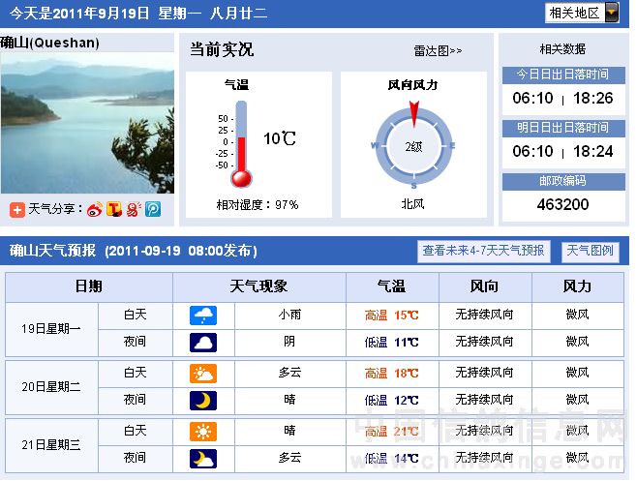Click the cloudy moon icon for 21日 night

click(x=203, y=458)
